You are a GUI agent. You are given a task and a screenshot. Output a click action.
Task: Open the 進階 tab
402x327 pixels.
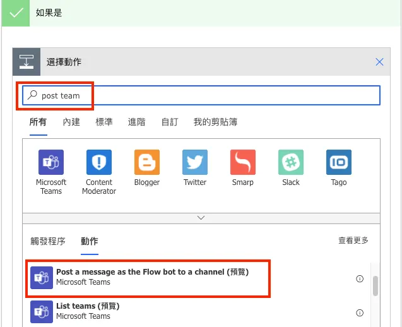[x=137, y=122]
